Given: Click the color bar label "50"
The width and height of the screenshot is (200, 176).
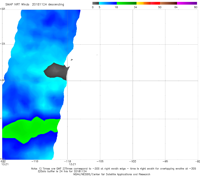Looking at the screenshot, I should click(160, 7).
